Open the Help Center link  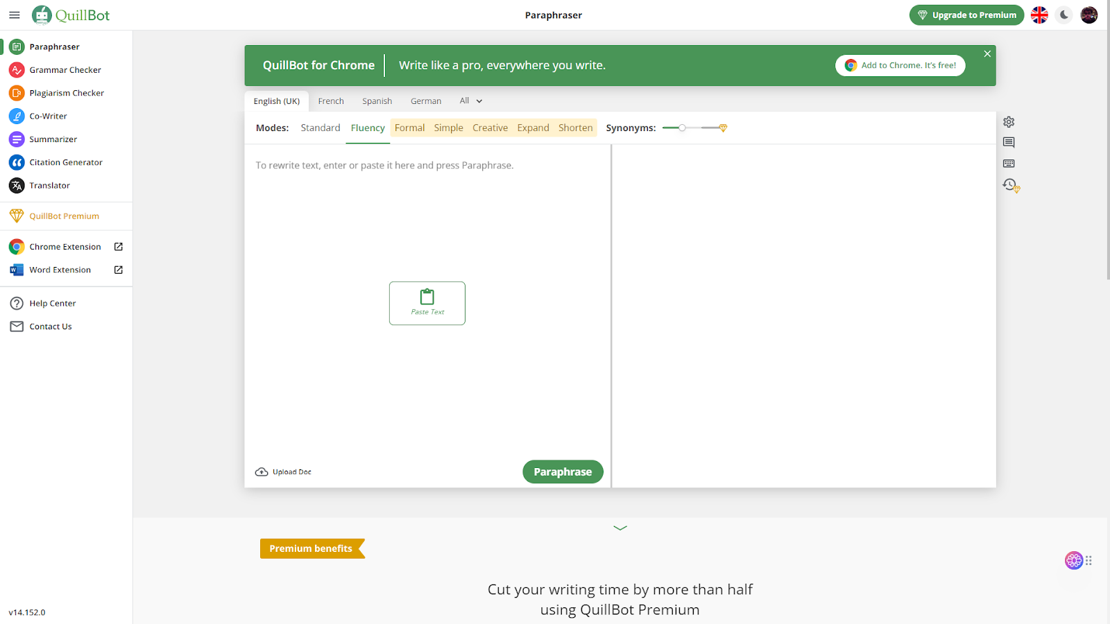53,303
